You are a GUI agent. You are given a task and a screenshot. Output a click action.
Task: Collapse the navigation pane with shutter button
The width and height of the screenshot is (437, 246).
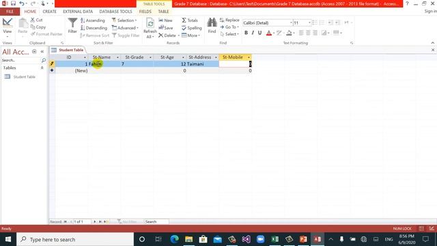pyautogui.click(x=42, y=52)
